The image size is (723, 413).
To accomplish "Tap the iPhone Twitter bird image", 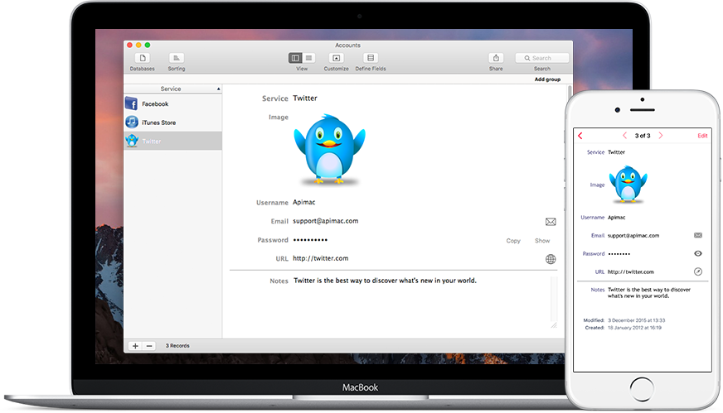I will click(x=628, y=185).
